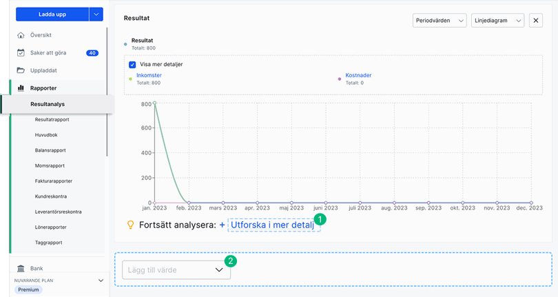The height and width of the screenshot is (297, 558).
Task: Click the Översikt home icon
Action: click(21, 35)
